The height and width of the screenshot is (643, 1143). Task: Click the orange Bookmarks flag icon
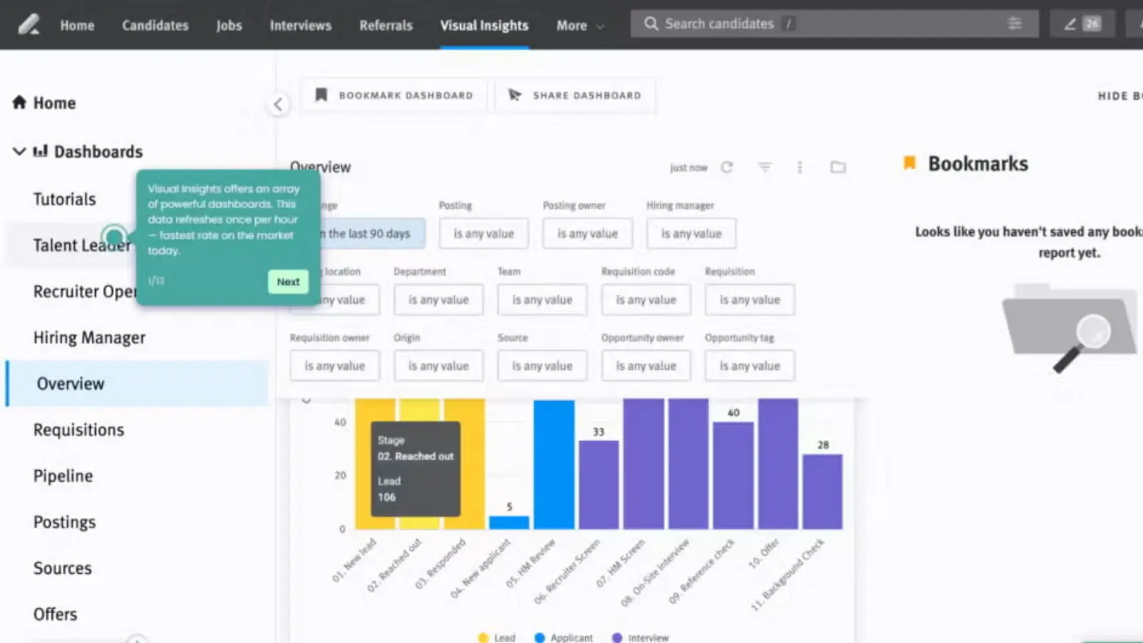909,163
